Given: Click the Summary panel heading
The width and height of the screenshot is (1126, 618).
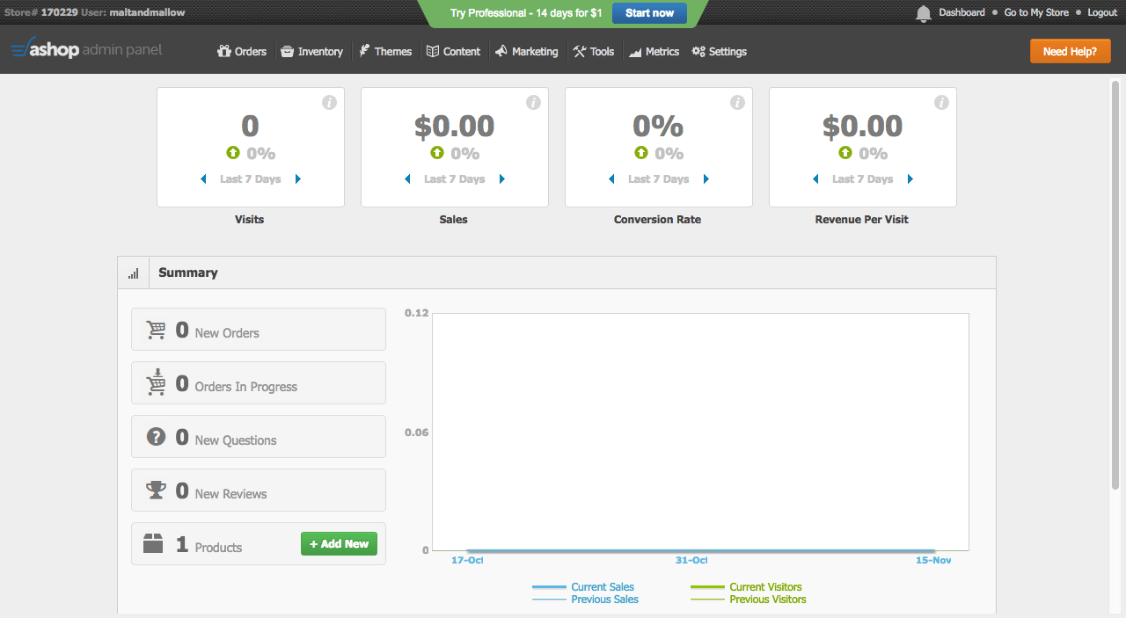Looking at the screenshot, I should coord(188,273).
